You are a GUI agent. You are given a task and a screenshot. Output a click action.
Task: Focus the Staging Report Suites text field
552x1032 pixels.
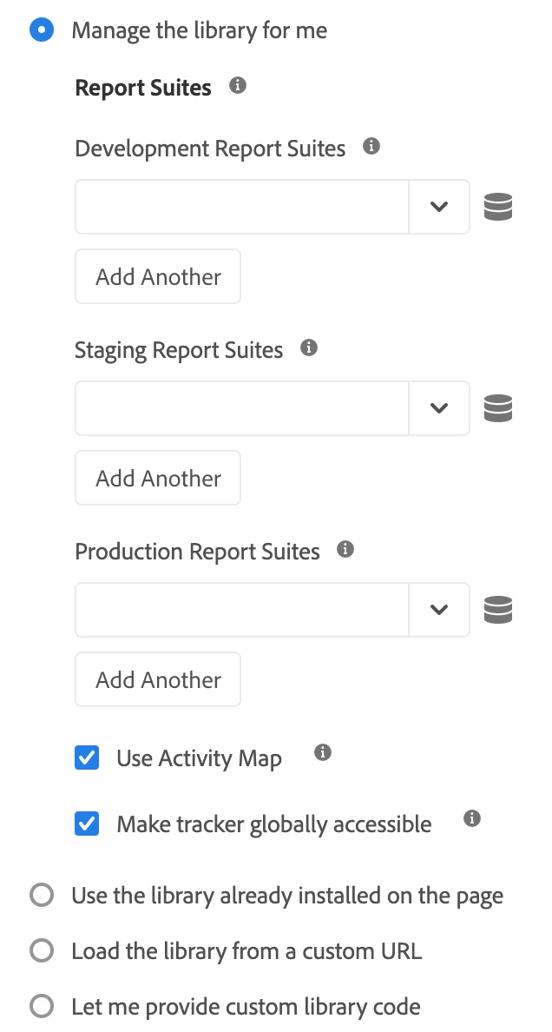coord(241,408)
